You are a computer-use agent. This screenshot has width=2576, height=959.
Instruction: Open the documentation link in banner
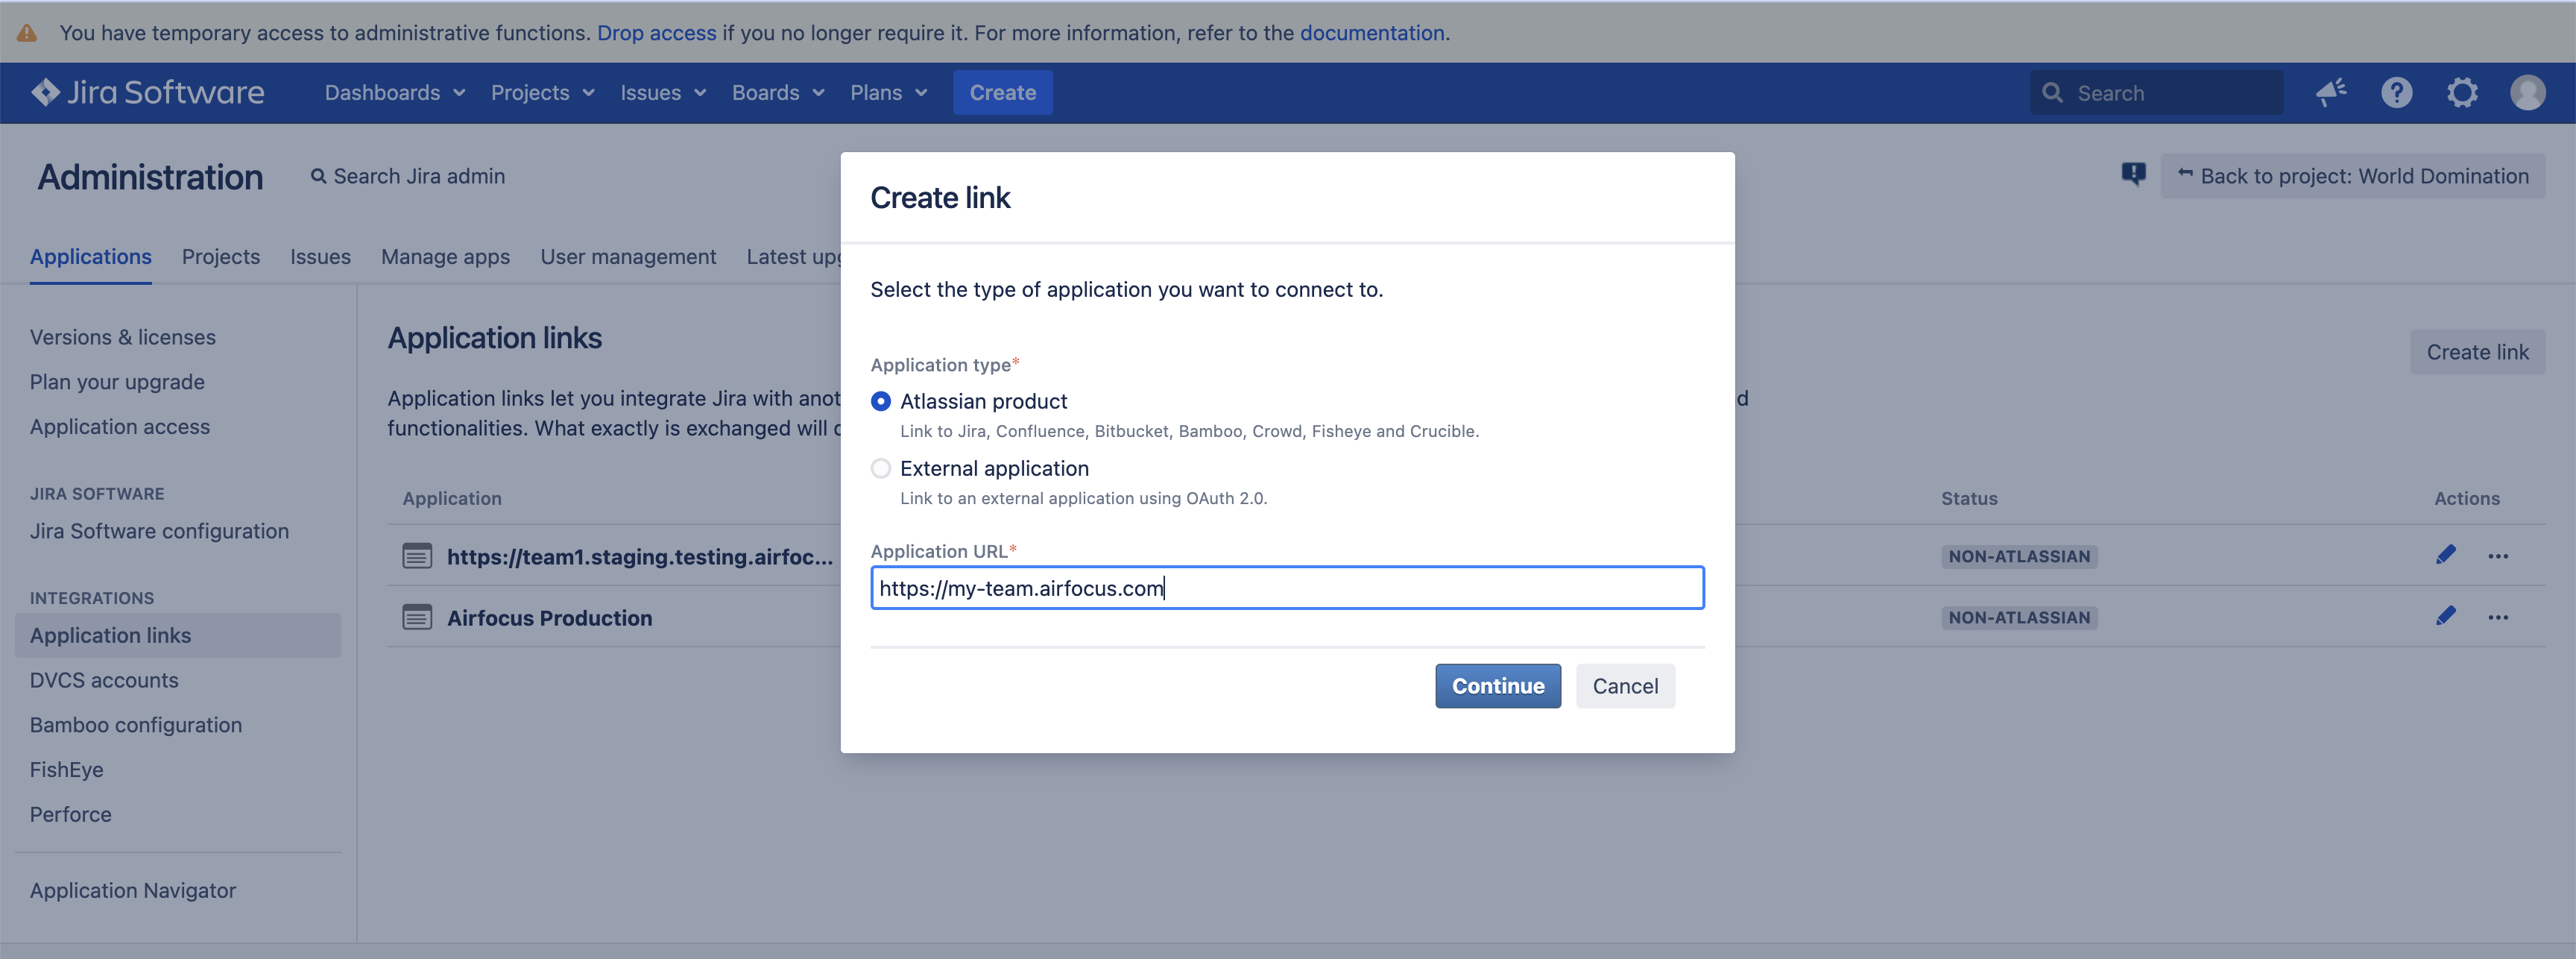(x=1372, y=33)
